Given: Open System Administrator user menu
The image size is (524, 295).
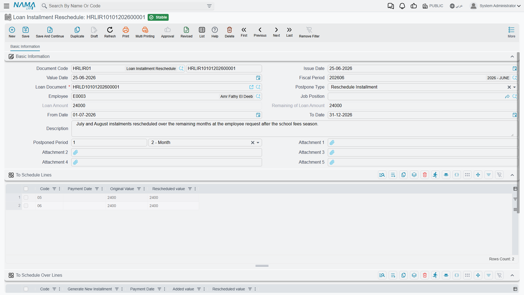Looking at the screenshot, I should (x=495, y=6).
